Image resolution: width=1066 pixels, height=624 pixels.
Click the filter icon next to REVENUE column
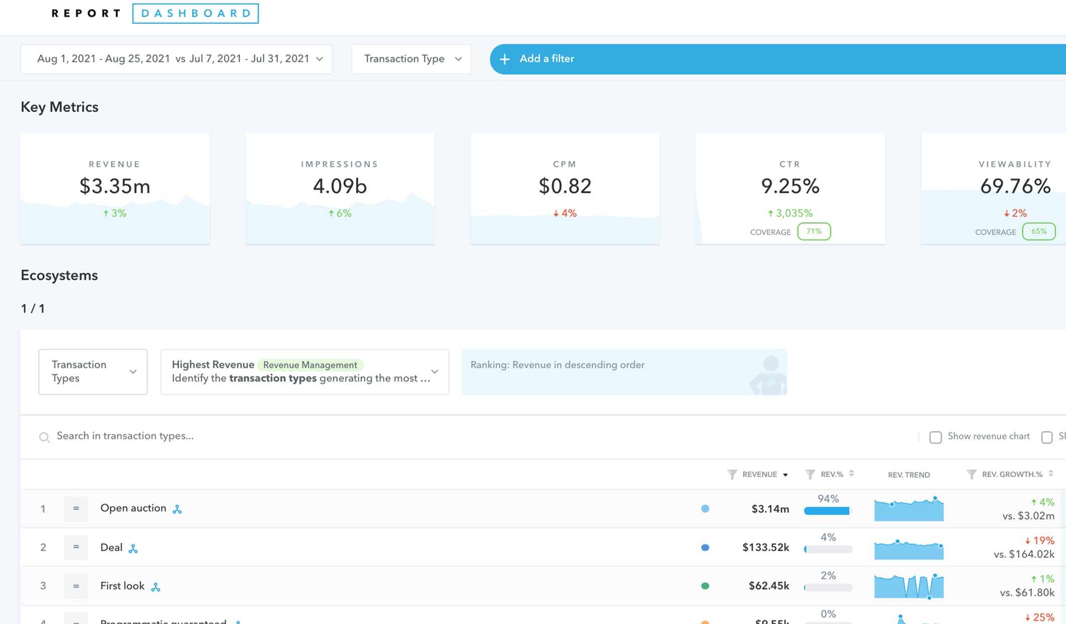(x=732, y=475)
